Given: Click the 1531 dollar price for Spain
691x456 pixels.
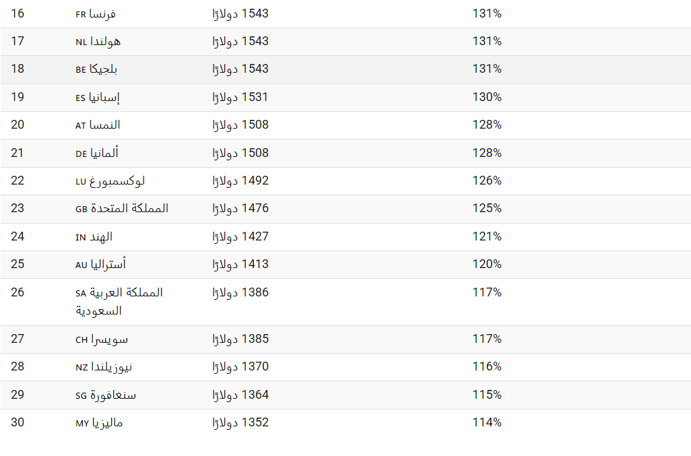Looking at the screenshot, I should point(240,97).
